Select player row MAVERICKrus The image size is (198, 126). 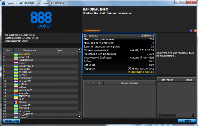click(x=40, y=60)
